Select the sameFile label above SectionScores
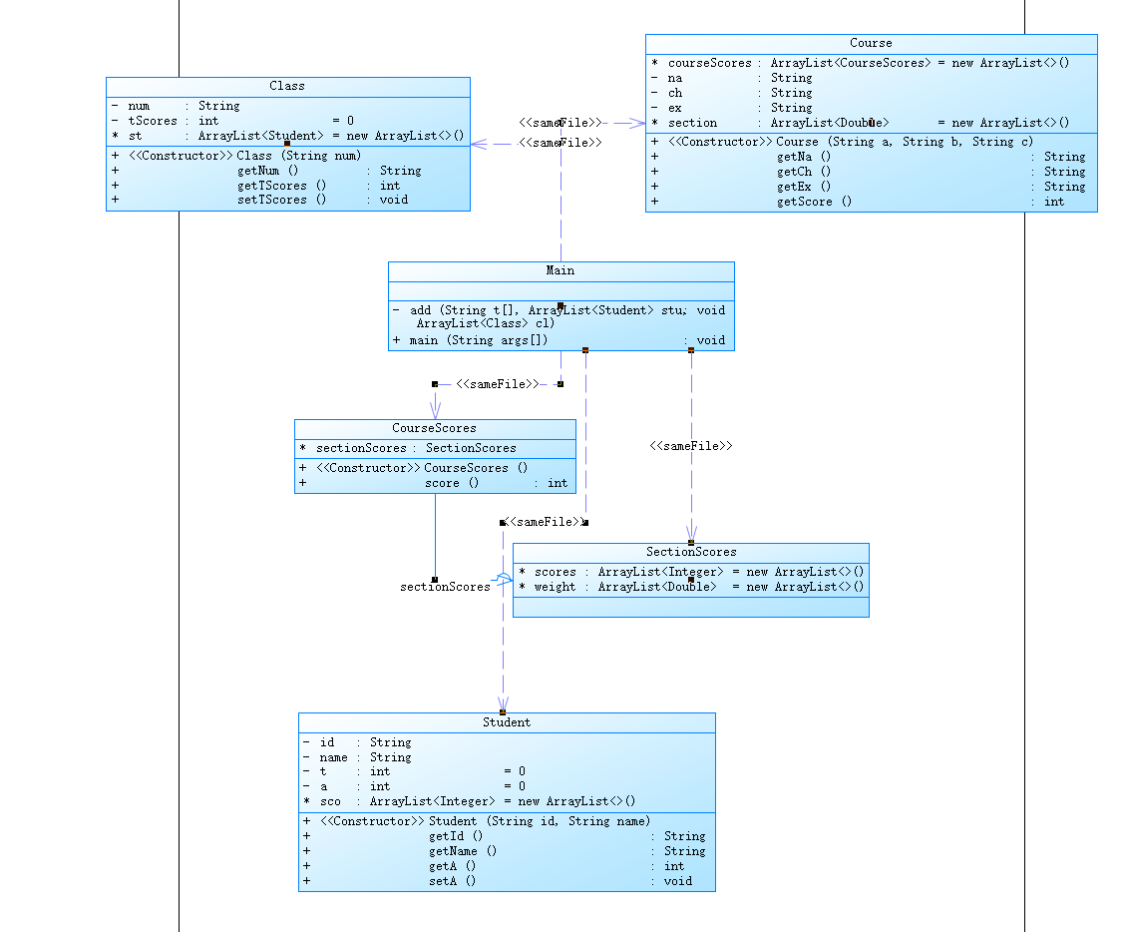1123x932 pixels. click(690, 446)
